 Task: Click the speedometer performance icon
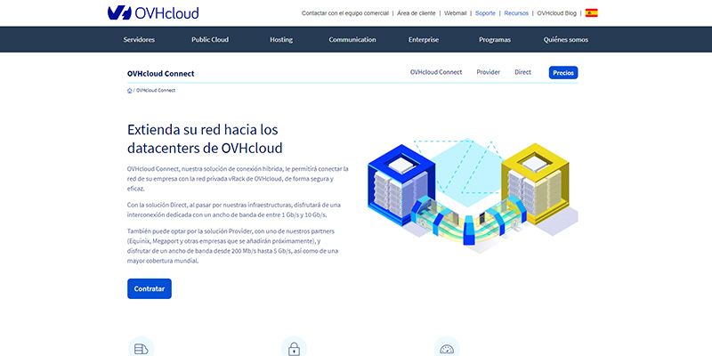click(x=447, y=348)
